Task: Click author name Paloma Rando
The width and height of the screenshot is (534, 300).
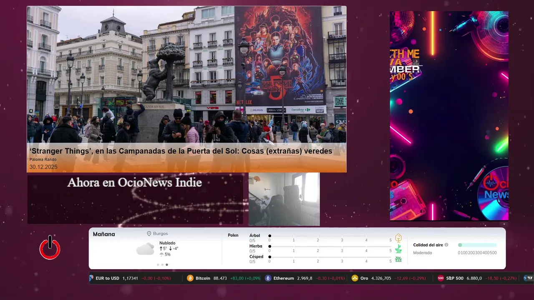Action: (x=43, y=160)
